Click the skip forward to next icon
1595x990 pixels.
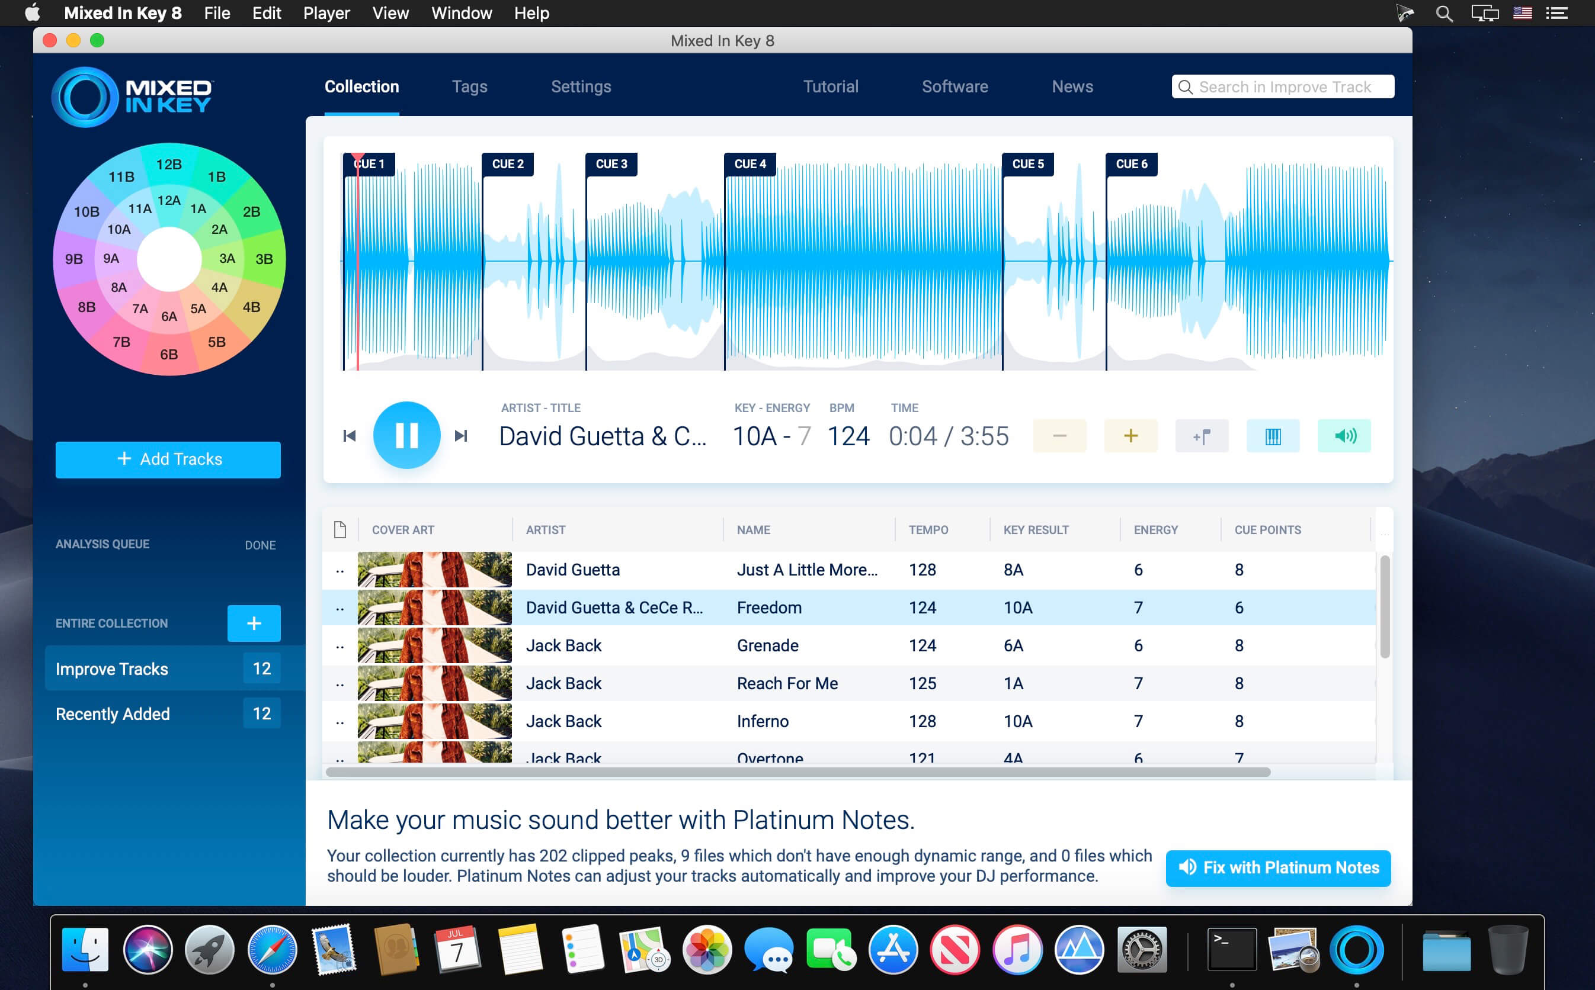(x=461, y=435)
